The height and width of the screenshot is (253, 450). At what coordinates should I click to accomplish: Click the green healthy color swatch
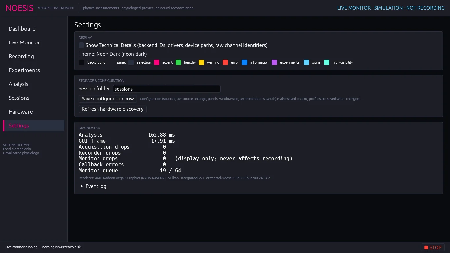click(x=178, y=62)
